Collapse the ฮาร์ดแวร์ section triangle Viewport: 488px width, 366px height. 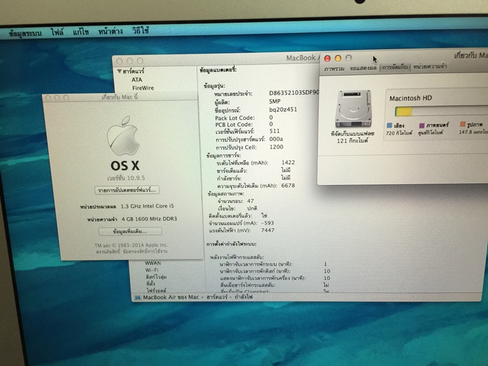click(119, 71)
